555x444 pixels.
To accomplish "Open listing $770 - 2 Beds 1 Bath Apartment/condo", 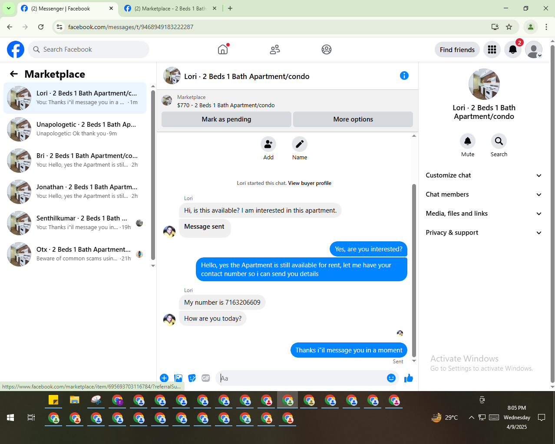I will point(226,105).
